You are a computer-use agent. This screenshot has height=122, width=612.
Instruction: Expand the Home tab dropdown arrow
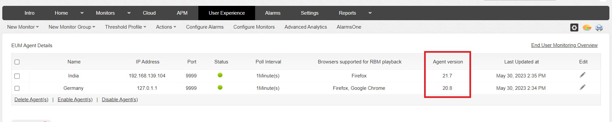coord(82,13)
